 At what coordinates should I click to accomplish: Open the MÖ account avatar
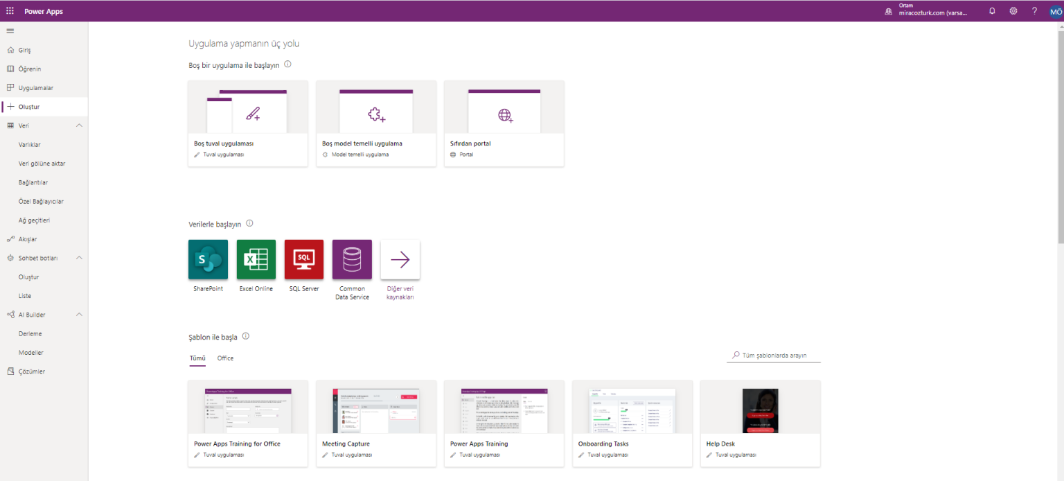coord(1056,11)
